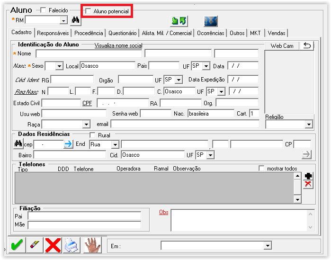Image resolution: width=331 pixels, height=260 pixels.
Task: Click the binoculars icon next to cep
Action: coord(18,144)
